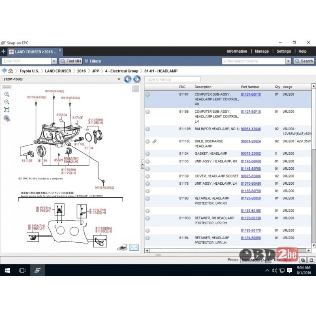Open part number 90981-13046
The image size is (316, 316).
[x=251, y=129]
